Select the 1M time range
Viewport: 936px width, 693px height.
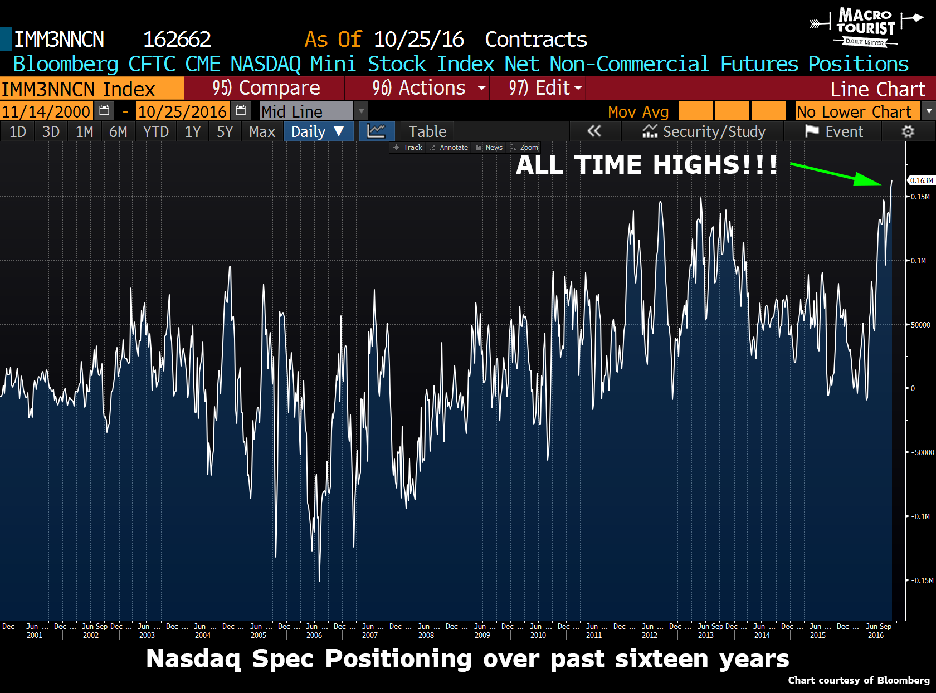point(85,131)
